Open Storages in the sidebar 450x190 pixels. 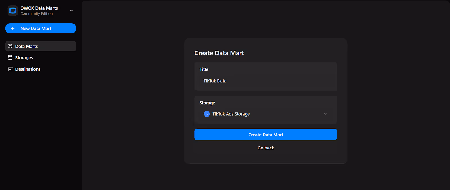coord(41,58)
